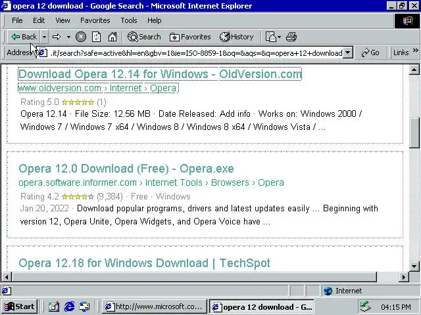
Task: Open the Favorites toolbar button
Action: point(190,37)
